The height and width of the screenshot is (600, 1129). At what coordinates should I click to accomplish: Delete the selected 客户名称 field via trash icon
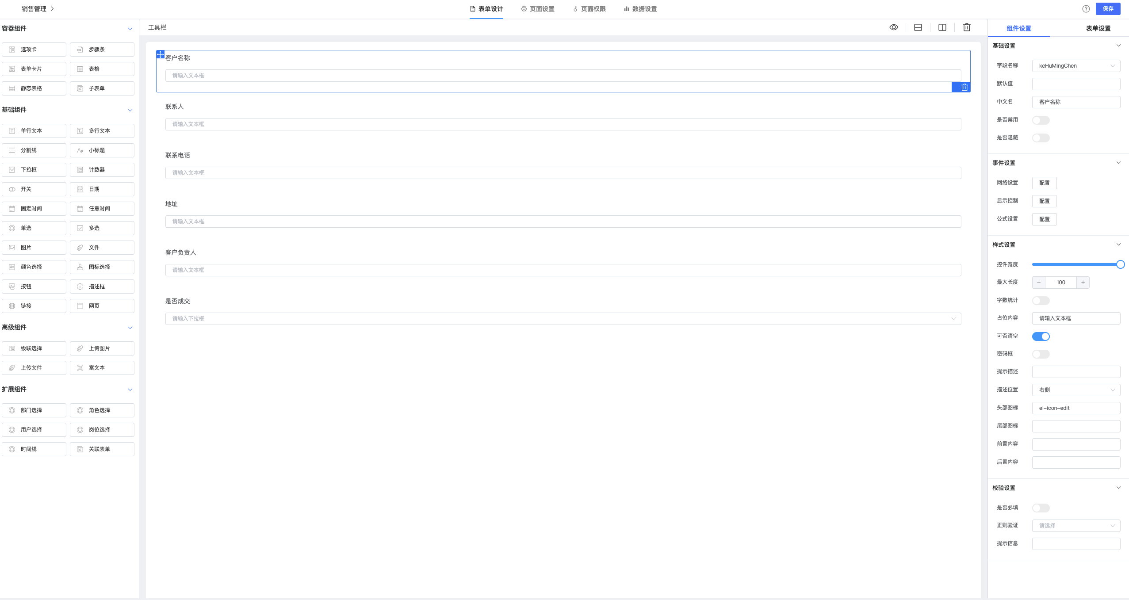(964, 88)
